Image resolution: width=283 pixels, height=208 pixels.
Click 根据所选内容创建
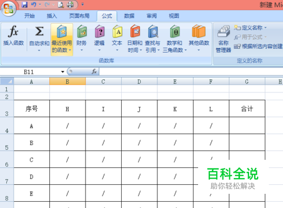(x=258, y=46)
